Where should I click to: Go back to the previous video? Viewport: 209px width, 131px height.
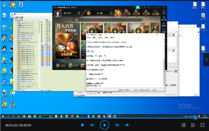tap(92, 125)
